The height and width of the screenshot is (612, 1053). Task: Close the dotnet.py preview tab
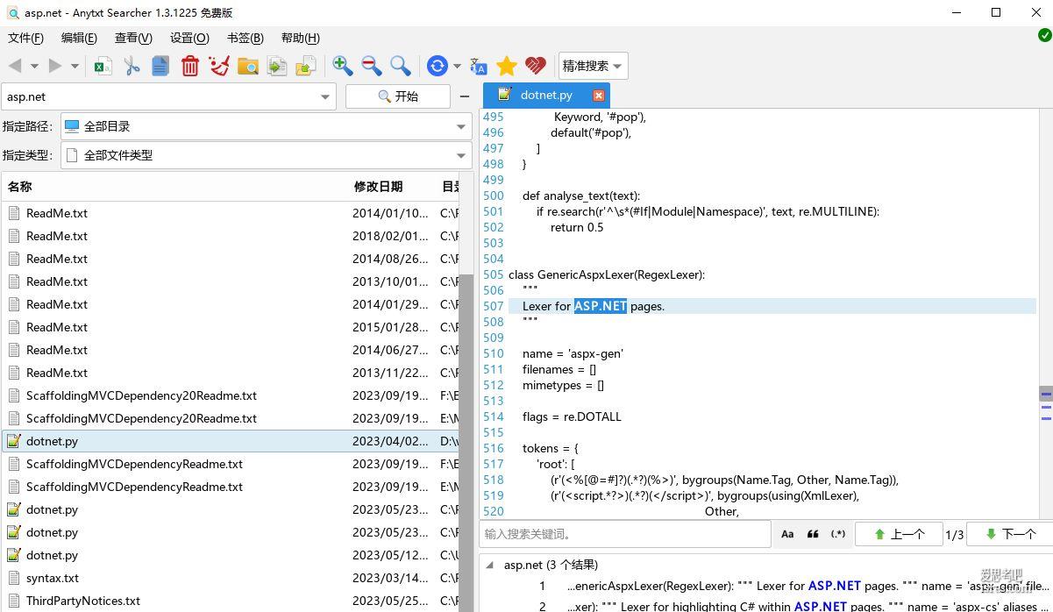(x=599, y=95)
